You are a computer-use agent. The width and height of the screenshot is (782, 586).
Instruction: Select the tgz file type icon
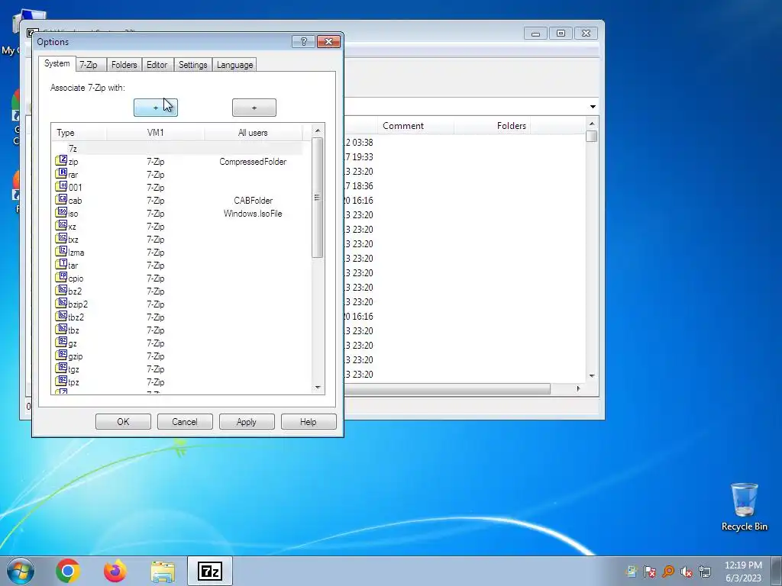point(61,368)
